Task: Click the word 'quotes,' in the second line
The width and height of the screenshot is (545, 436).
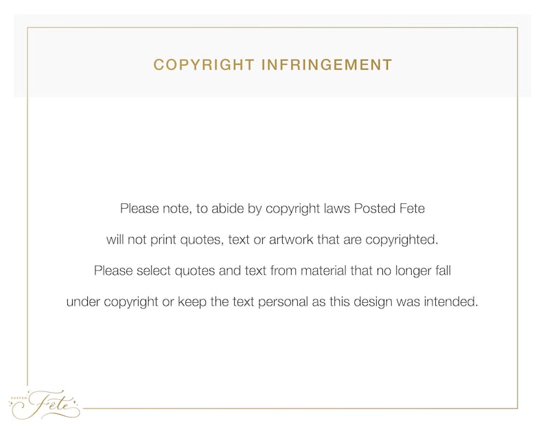Action: 202,240
